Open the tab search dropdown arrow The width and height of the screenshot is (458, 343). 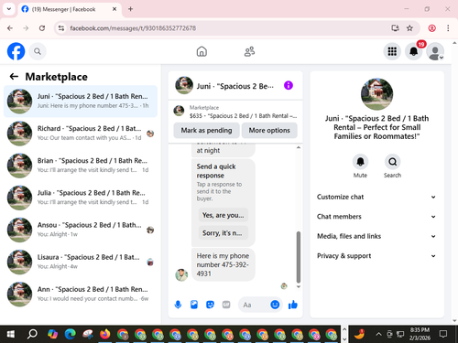(9, 9)
